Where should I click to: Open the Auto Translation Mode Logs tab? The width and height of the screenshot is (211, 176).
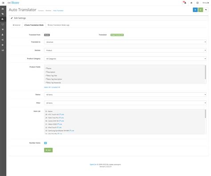pos(59,25)
